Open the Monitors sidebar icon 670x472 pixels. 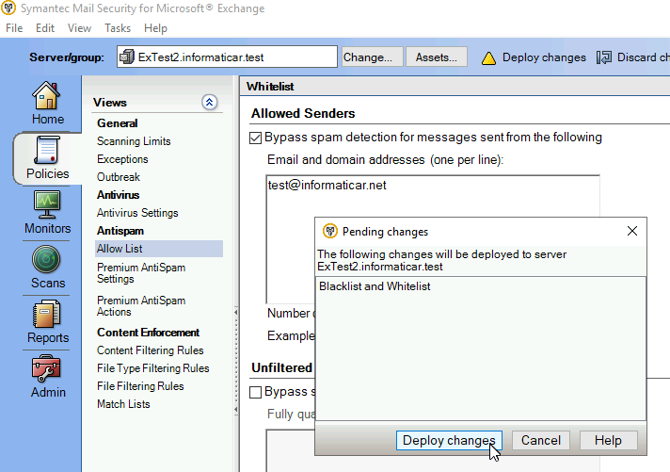click(47, 204)
